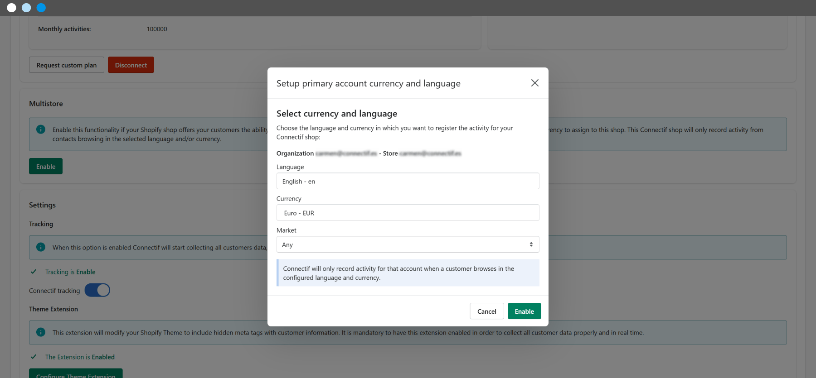The width and height of the screenshot is (816, 378).
Task: Cancel the currency and language setup
Action: point(487,311)
